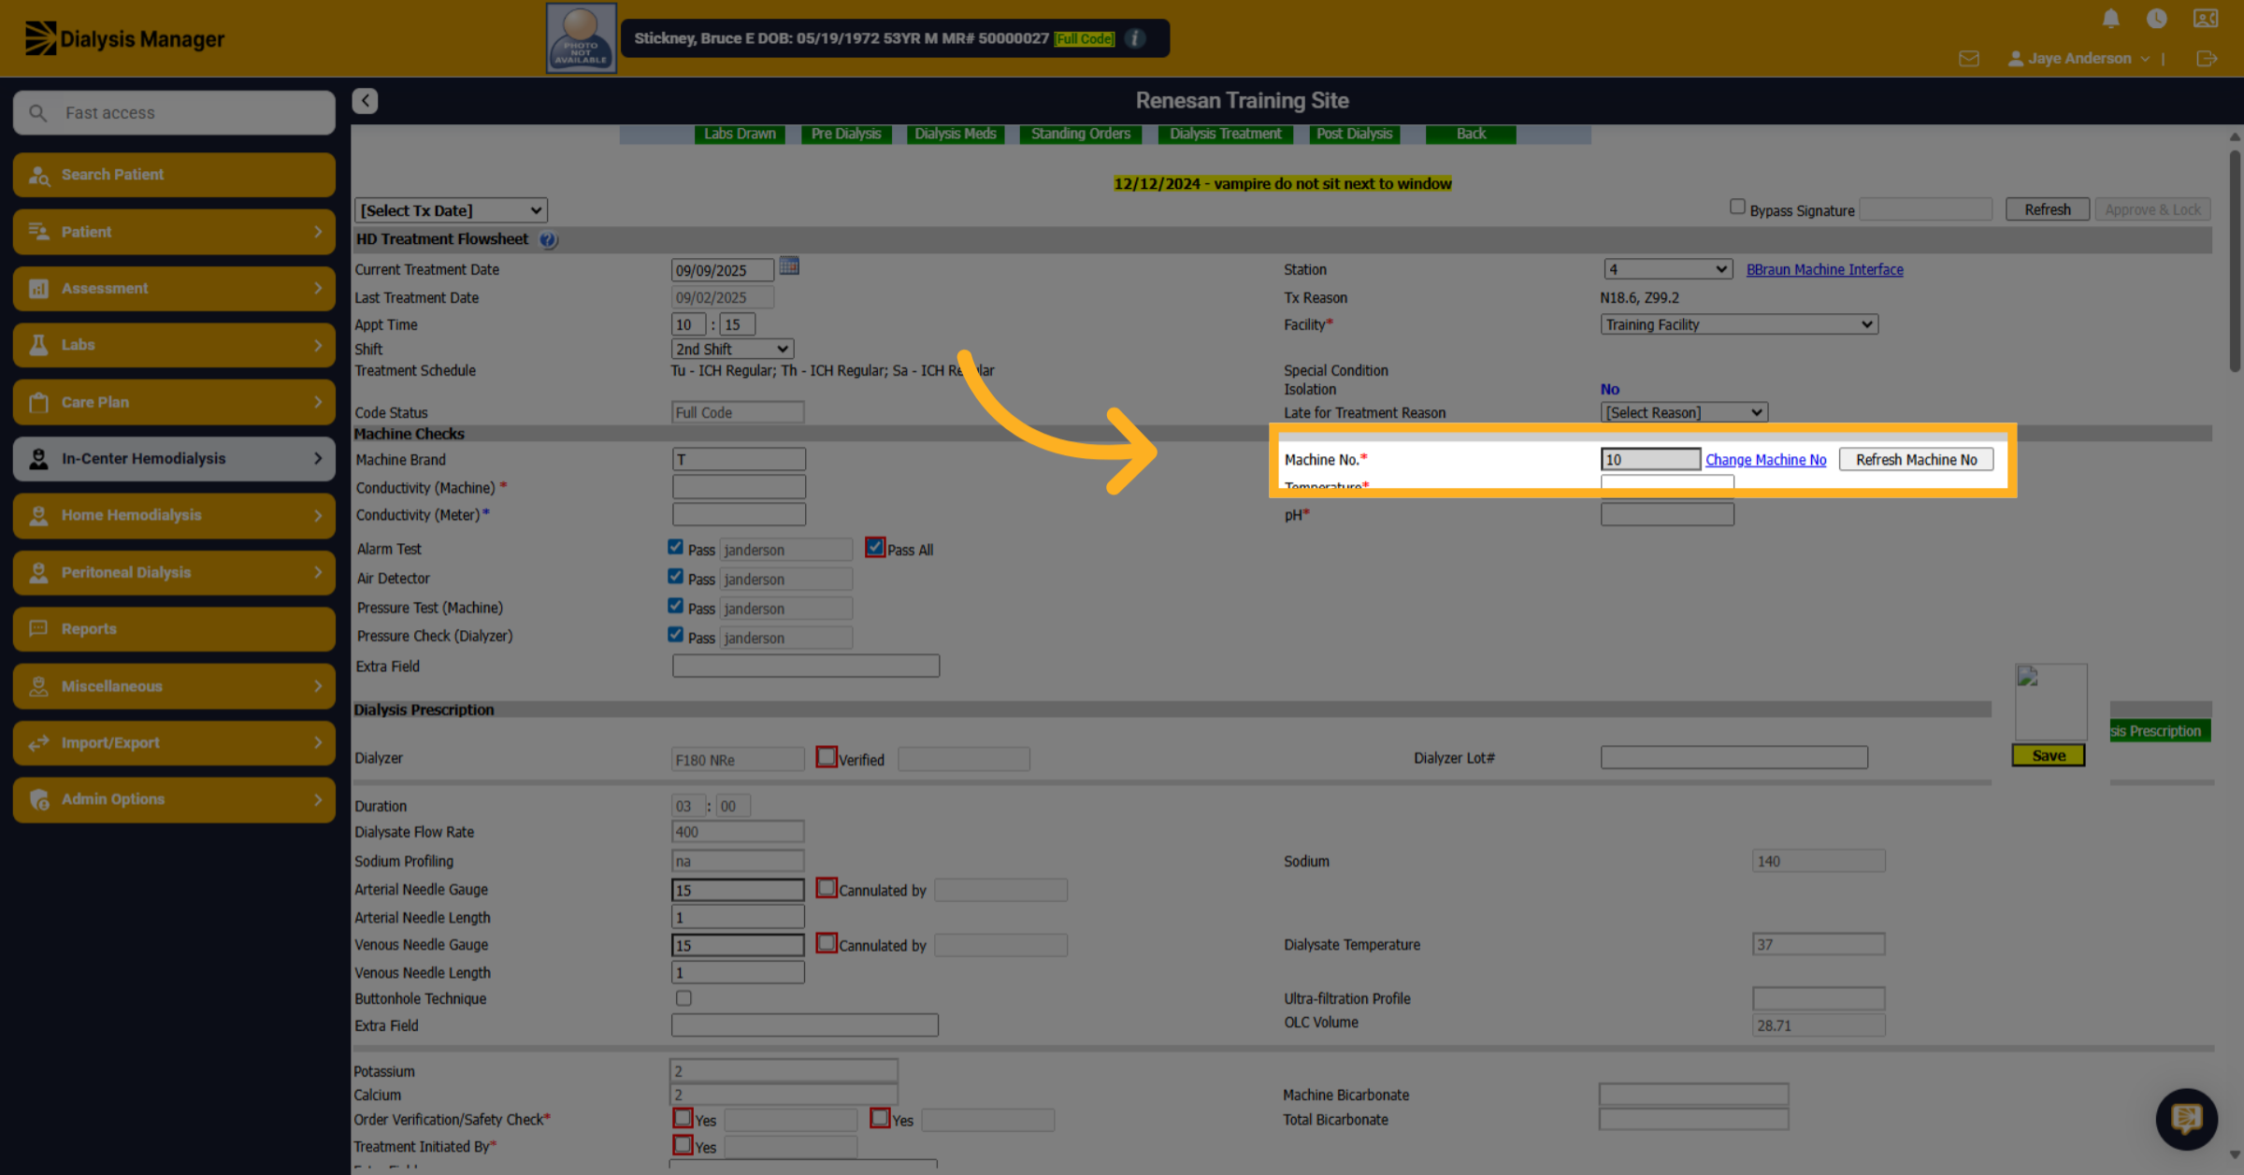Click the Refresh Machine No button
Image resolution: width=2244 pixels, height=1175 pixels.
1916,459
